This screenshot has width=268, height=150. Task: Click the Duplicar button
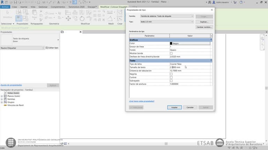(204, 22)
